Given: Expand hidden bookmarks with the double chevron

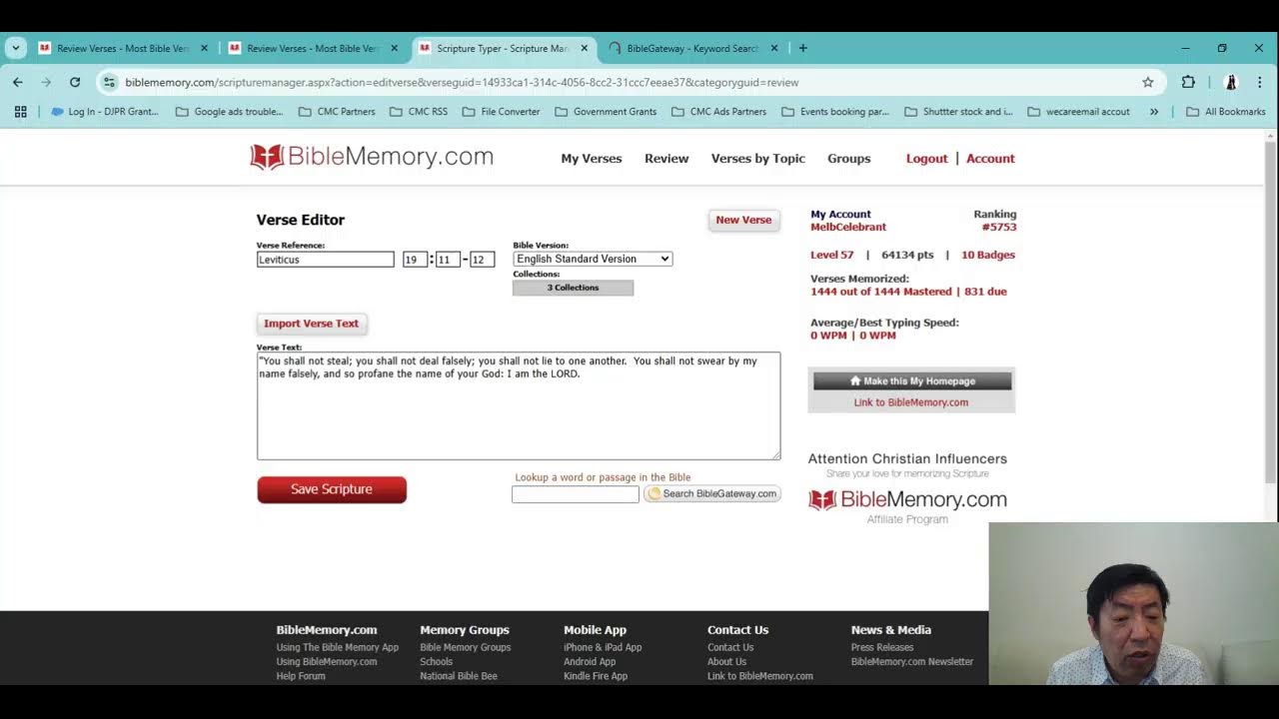Looking at the screenshot, I should (1154, 112).
